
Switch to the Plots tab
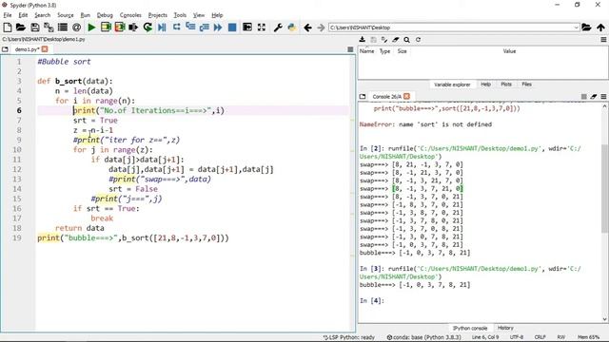click(x=506, y=85)
